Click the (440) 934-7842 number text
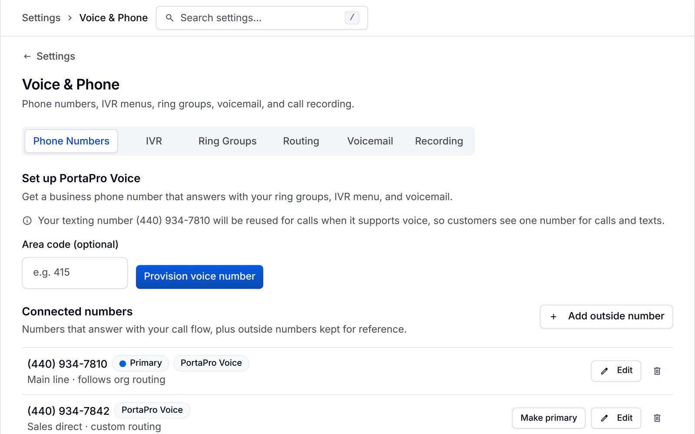695x434 pixels. [68, 411]
